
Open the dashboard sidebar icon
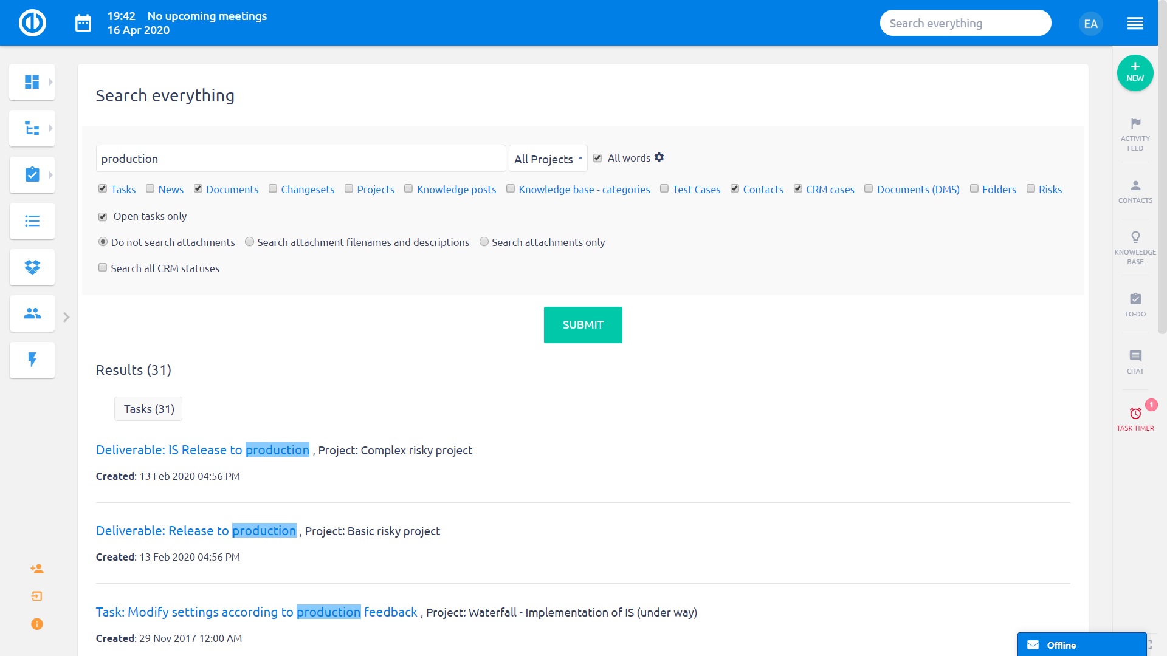point(32,82)
